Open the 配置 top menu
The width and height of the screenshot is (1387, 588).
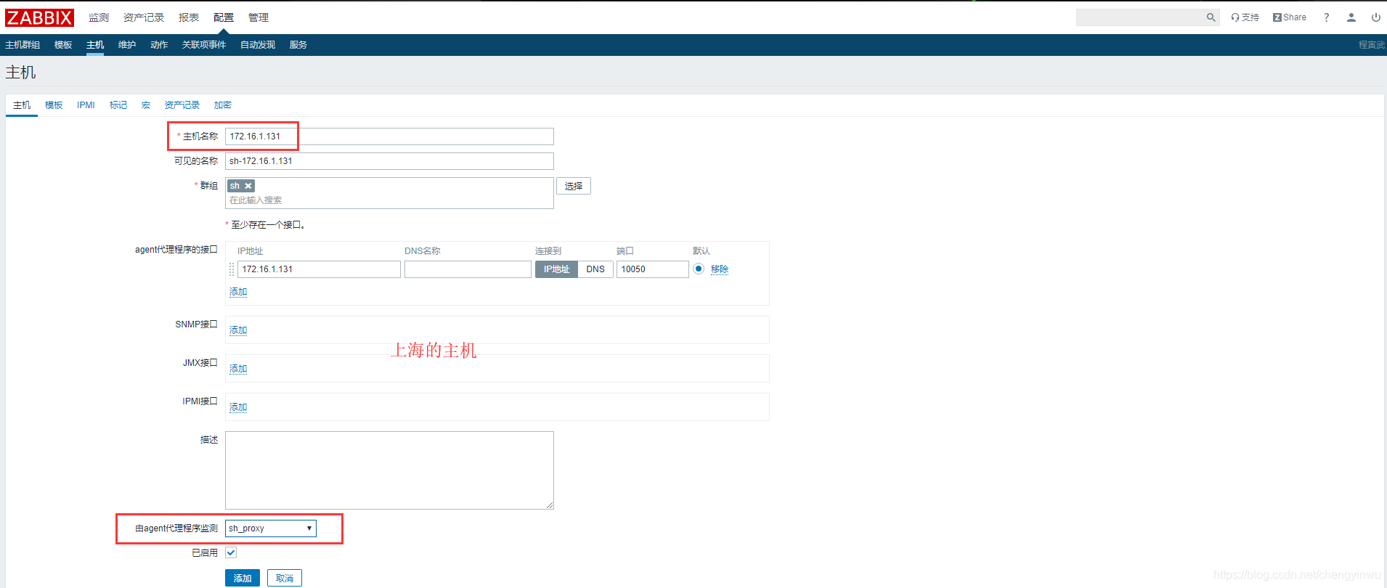[x=224, y=17]
